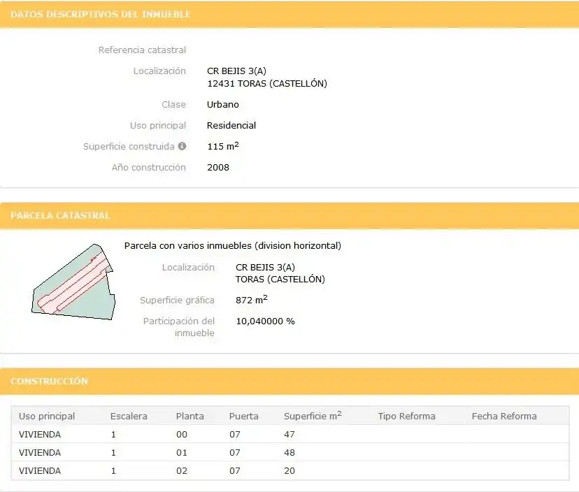Click the 2008 año construcción value
This screenshot has width=579, height=492.
[x=218, y=167]
